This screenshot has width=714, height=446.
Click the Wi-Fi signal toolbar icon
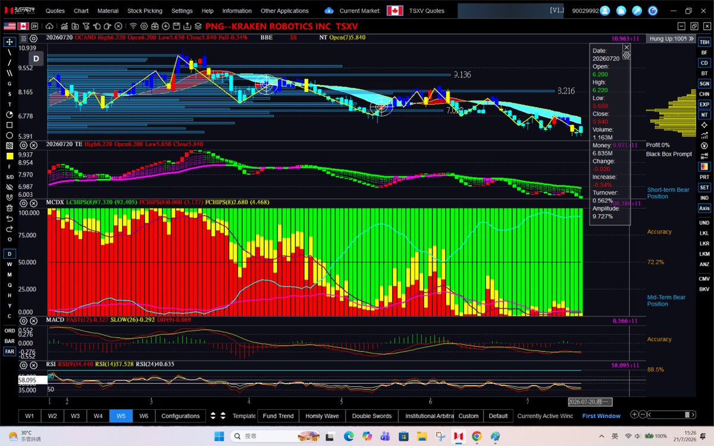(x=133, y=26)
